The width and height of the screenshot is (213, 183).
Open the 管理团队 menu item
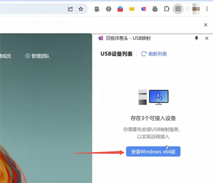click(38, 56)
